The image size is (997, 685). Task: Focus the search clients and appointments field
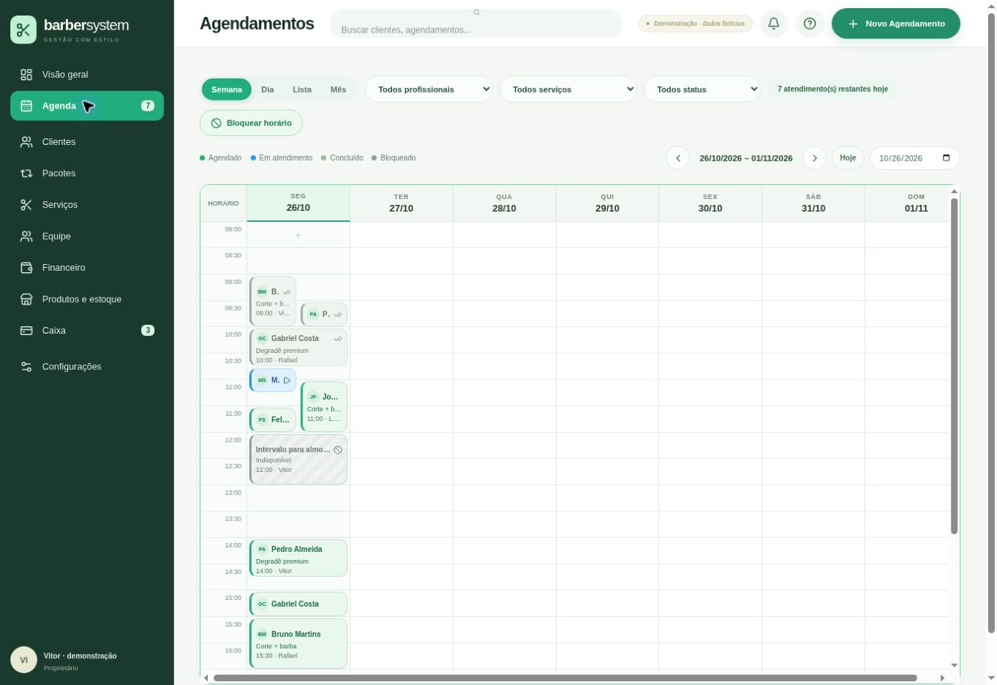(476, 30)
